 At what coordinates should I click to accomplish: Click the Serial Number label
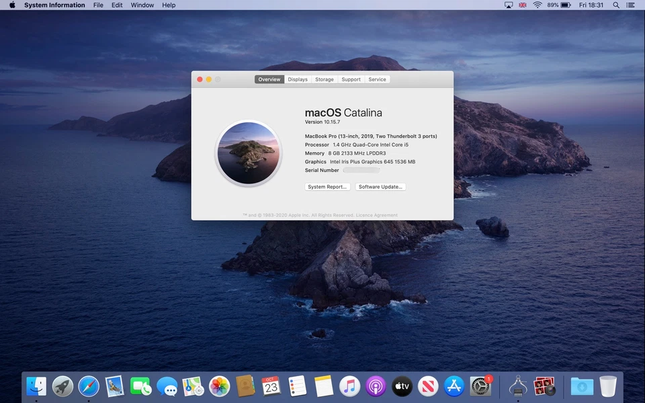pyautogui.click(x=322, y=170)
